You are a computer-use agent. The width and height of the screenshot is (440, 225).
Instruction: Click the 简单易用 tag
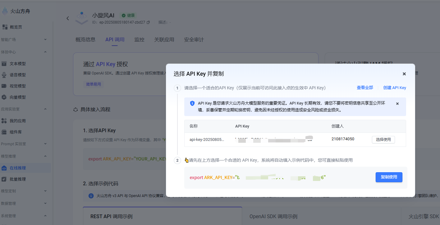coord(94,84)
